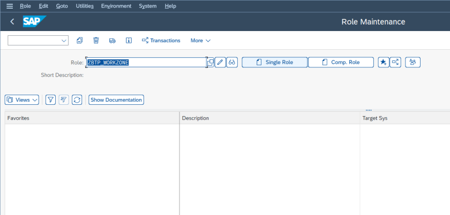The image size is (450, 215).
Task: Copy role using the copy icon
Action: tap(79, 41)
